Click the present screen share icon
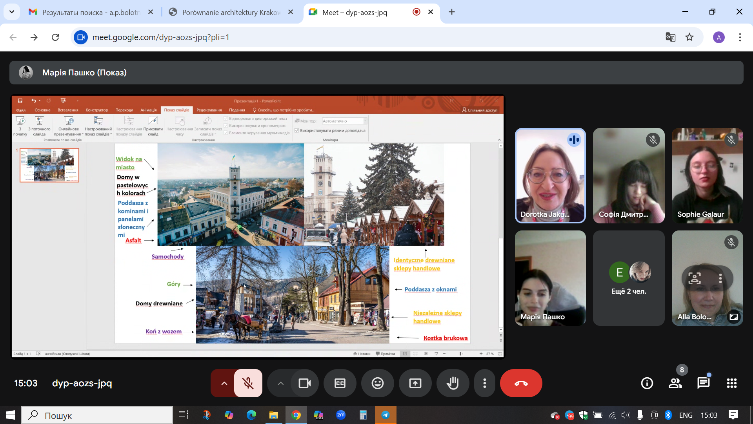The width and height of the screenshot is (753, 424). click(415, 383)
